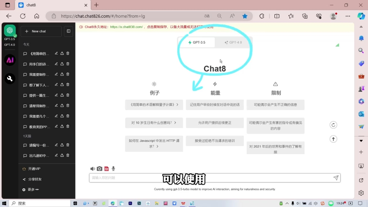The width and height of the screenshot is (368, 207).
Task: Click the camera image upload icon
Action: (x=100, y=169)
